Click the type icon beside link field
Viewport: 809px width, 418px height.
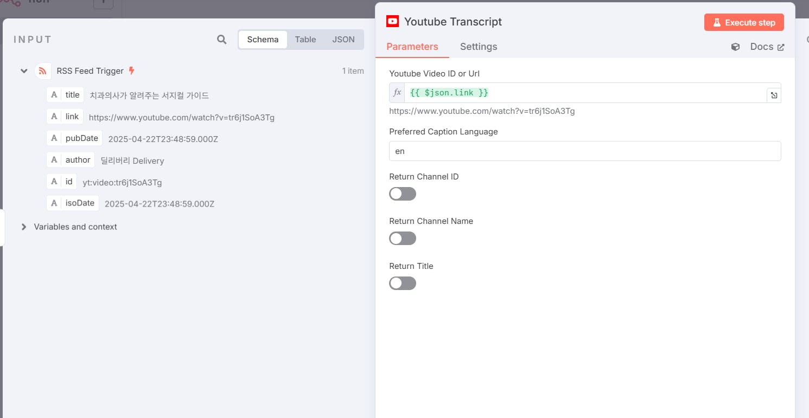tap(54, 117)
